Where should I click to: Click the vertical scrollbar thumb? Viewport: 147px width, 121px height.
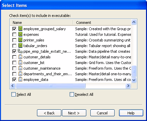pos(134,71)
